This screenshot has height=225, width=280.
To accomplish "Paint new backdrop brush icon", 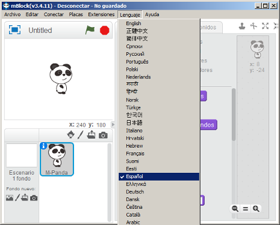I will point(17,197).
